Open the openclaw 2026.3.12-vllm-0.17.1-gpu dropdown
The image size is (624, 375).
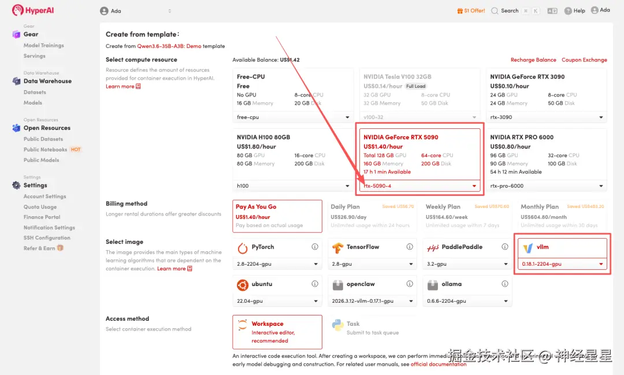pyautogui.click(x=372, y=301)
